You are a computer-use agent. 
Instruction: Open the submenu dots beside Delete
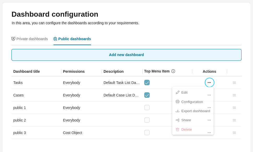pyautogui.click(x=209, y=132)
